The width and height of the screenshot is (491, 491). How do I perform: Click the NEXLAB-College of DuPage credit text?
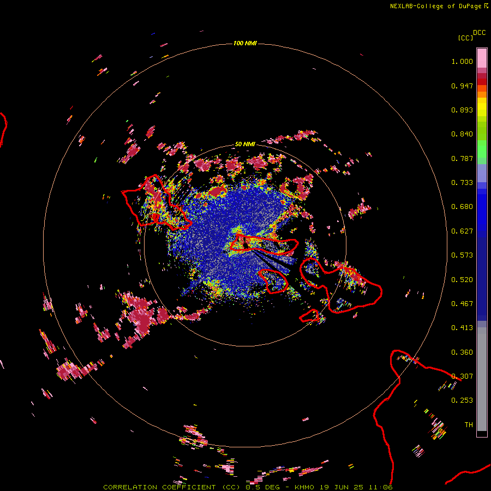(435, 6)
